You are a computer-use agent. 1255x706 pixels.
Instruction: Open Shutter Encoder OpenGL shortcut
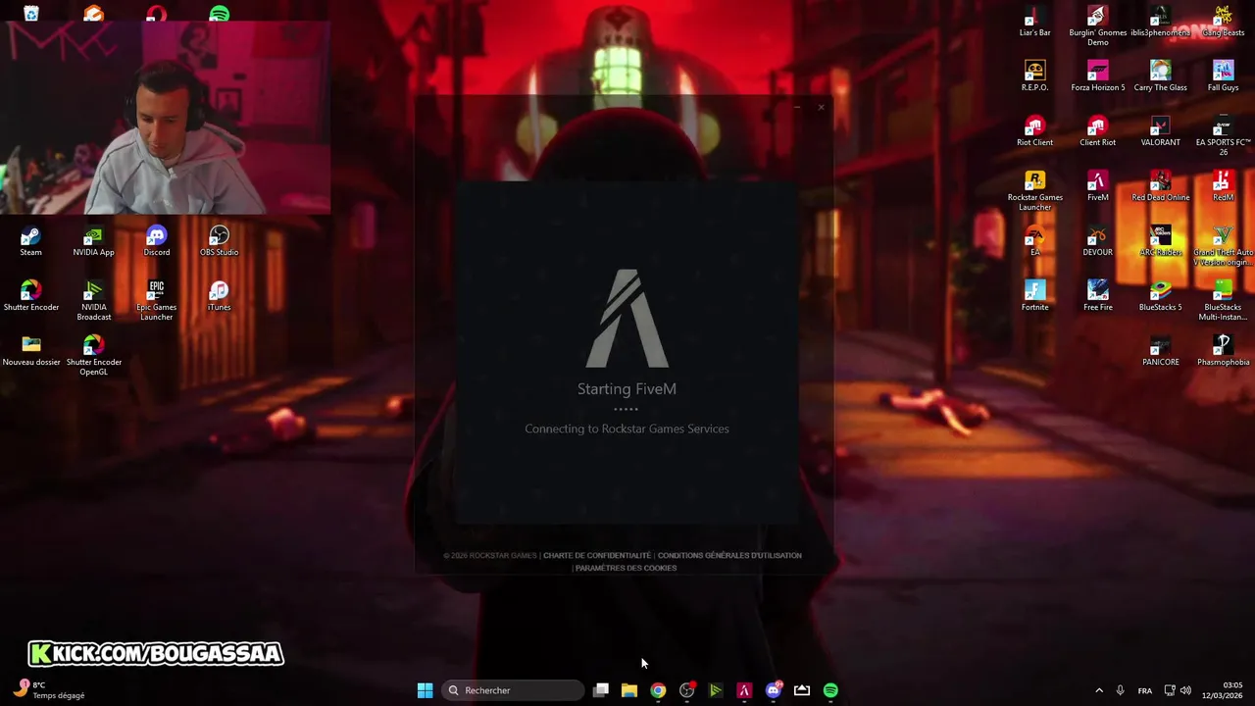[x=93, y=355]
